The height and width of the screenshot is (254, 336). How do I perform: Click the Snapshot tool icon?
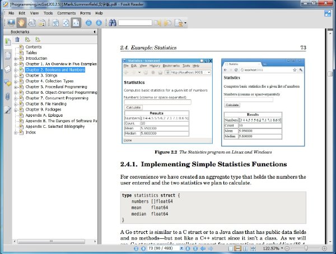(x=32, y=23)
